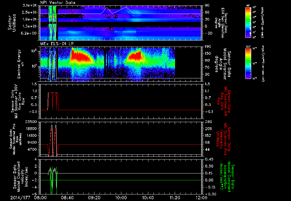The height and width of the screenshot is (201, 291).
Task: Click the DEF energy-flux color bar
Action: click(x=248, y=63)
